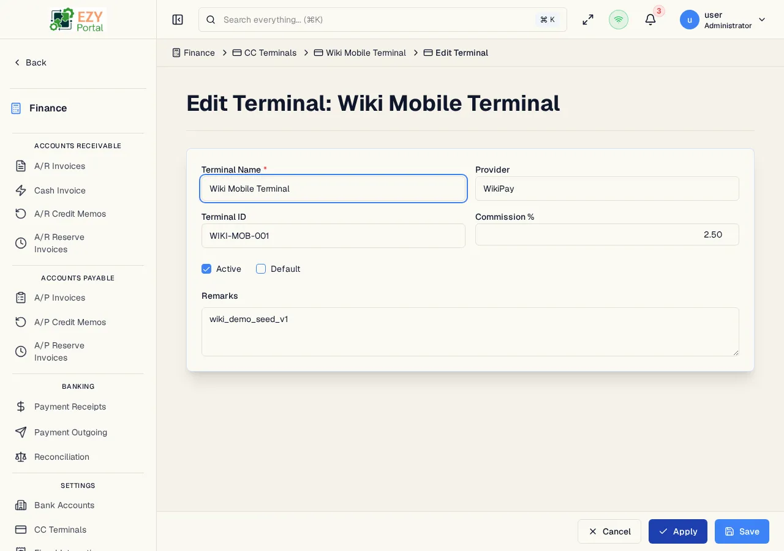784x551 pixels.
Task: Click the A/R Invoices document icon
Action: click(21, 166)
